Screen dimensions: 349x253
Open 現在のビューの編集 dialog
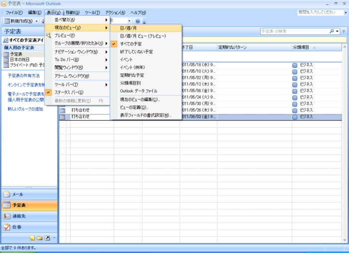click(x=146, y=99)
